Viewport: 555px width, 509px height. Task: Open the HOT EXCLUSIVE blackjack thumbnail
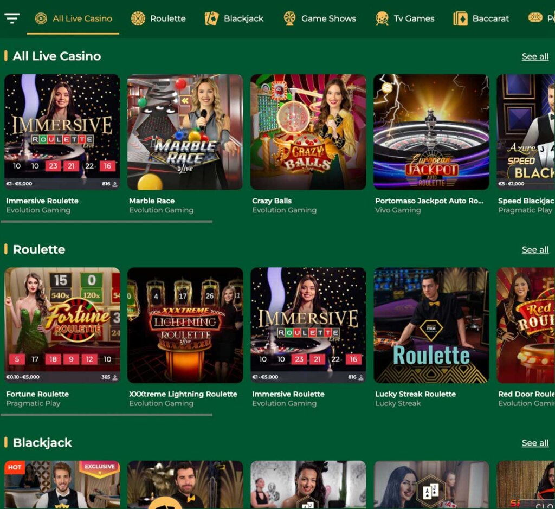point(62,485)
